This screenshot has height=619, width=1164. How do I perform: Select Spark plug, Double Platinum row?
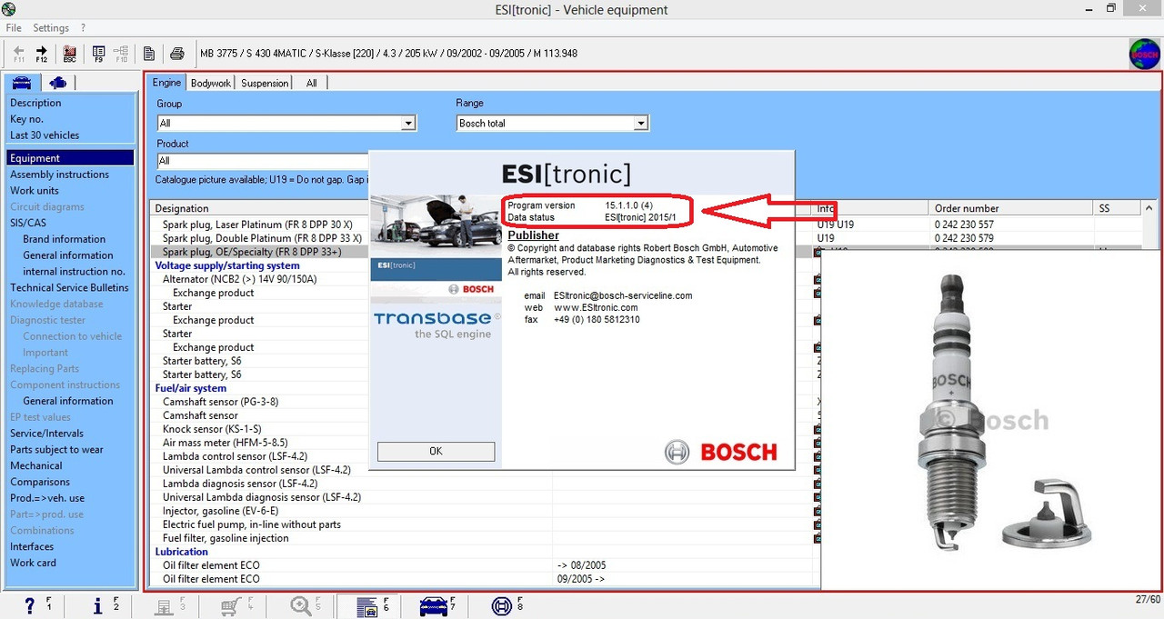coord(262,238)
